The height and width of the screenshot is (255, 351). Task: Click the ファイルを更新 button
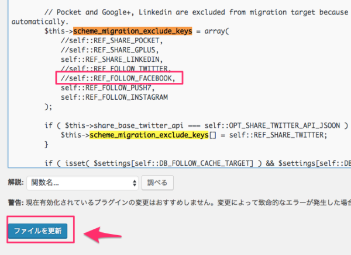pyautogui.click(x=37, y=231)
